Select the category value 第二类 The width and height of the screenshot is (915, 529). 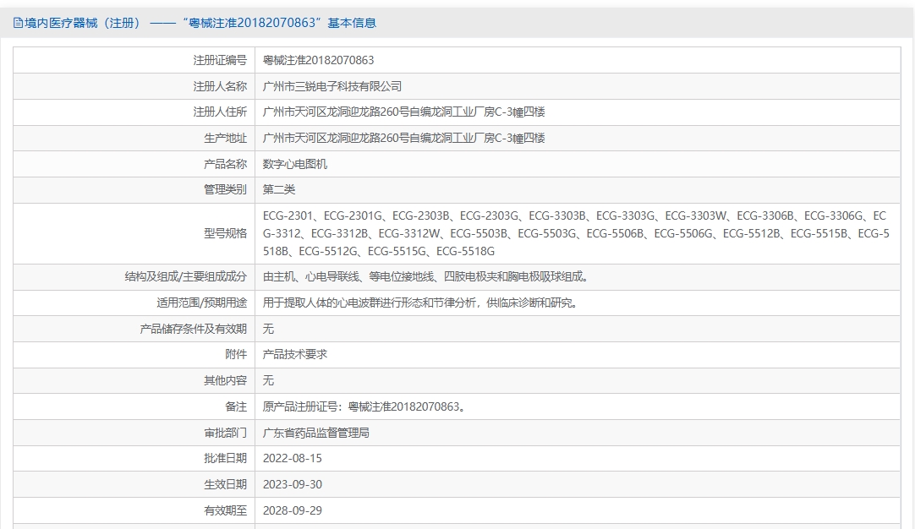[x=279, y=189]
